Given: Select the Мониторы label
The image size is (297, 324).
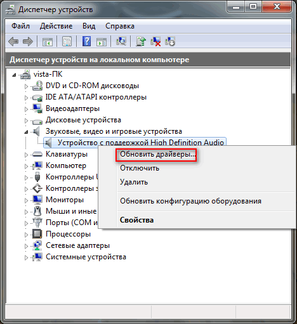Looking at the screenshot, I should [x=65, y=200].
